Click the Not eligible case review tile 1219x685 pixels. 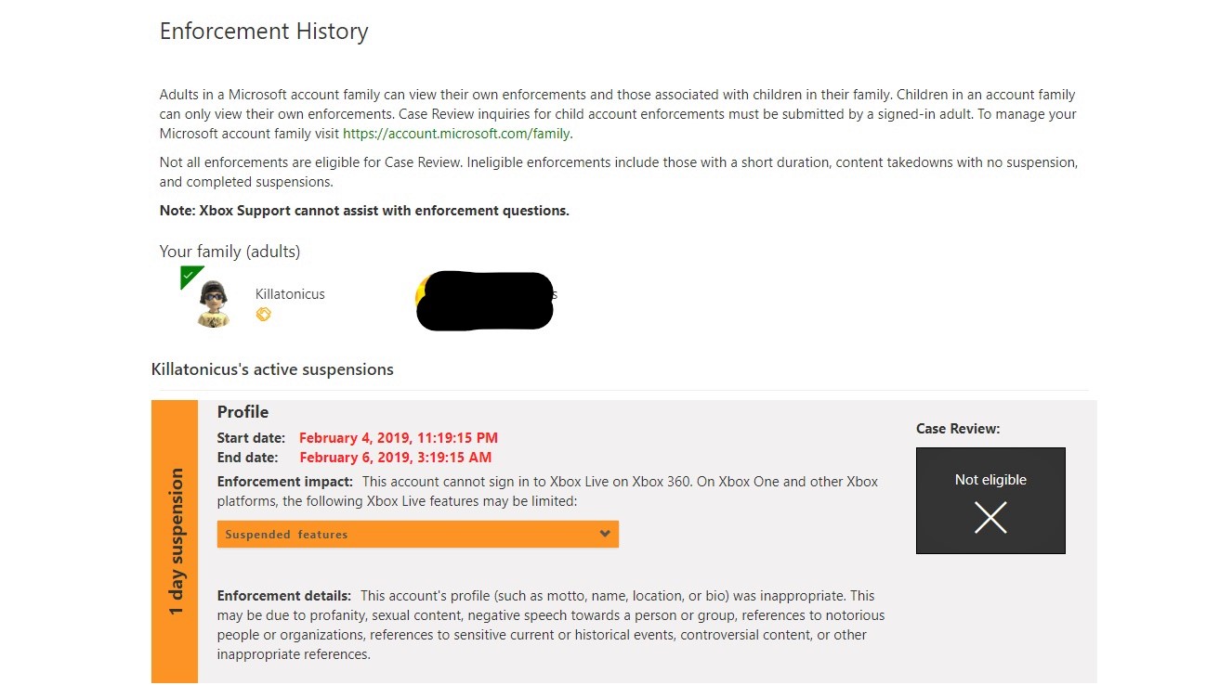990,500
